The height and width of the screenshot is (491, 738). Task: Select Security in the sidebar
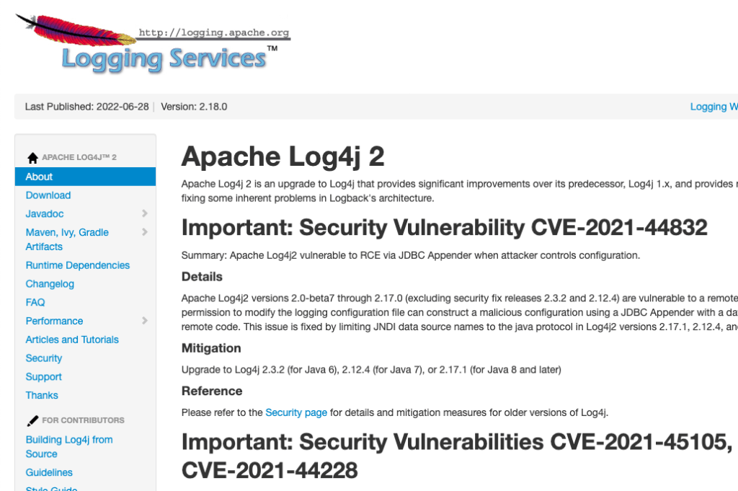tap(44, 358)
